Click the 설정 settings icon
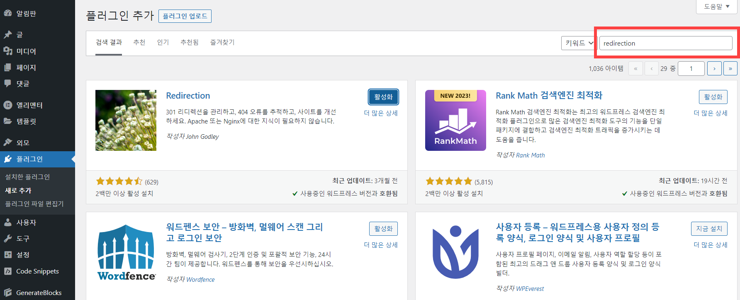 pyautogui.click(x=8, y=254)
